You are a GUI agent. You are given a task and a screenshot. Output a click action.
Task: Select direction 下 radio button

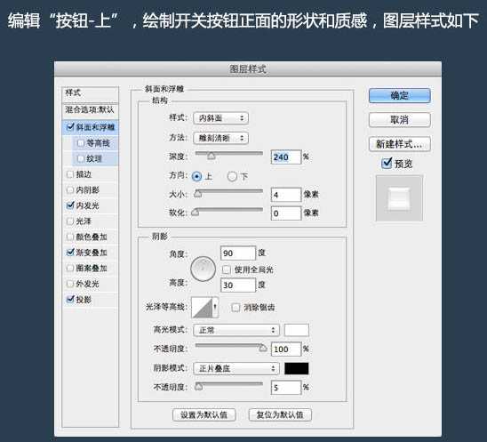point(232,177)
